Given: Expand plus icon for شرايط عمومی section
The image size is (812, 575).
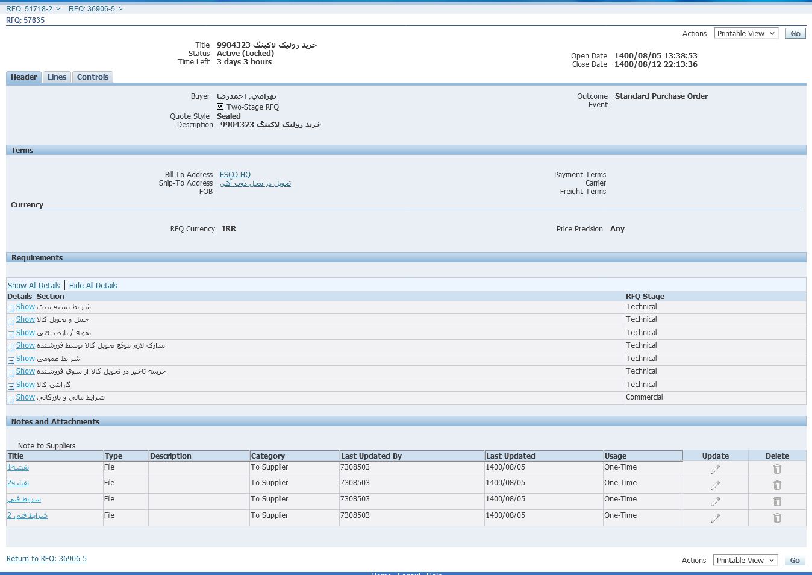Looking at the screenshot, I should [11, 360].
